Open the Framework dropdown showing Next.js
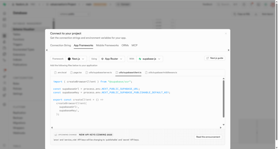 coord(76,59)
